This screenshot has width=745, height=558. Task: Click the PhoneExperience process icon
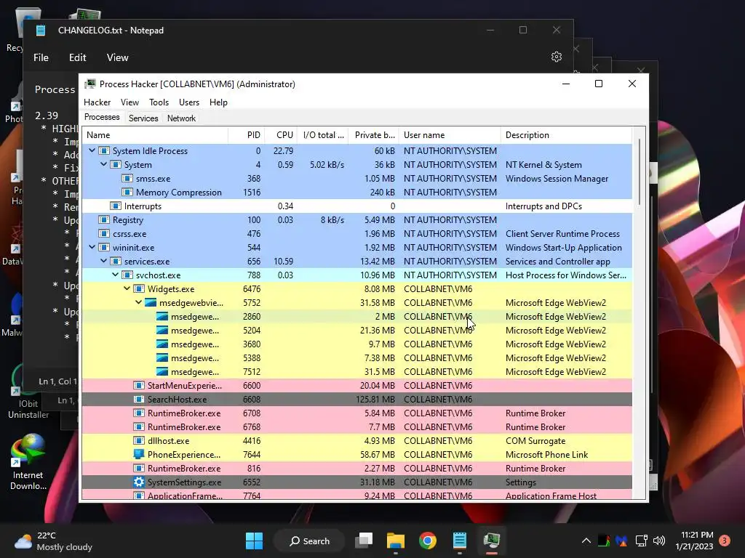tap(139, 455)
